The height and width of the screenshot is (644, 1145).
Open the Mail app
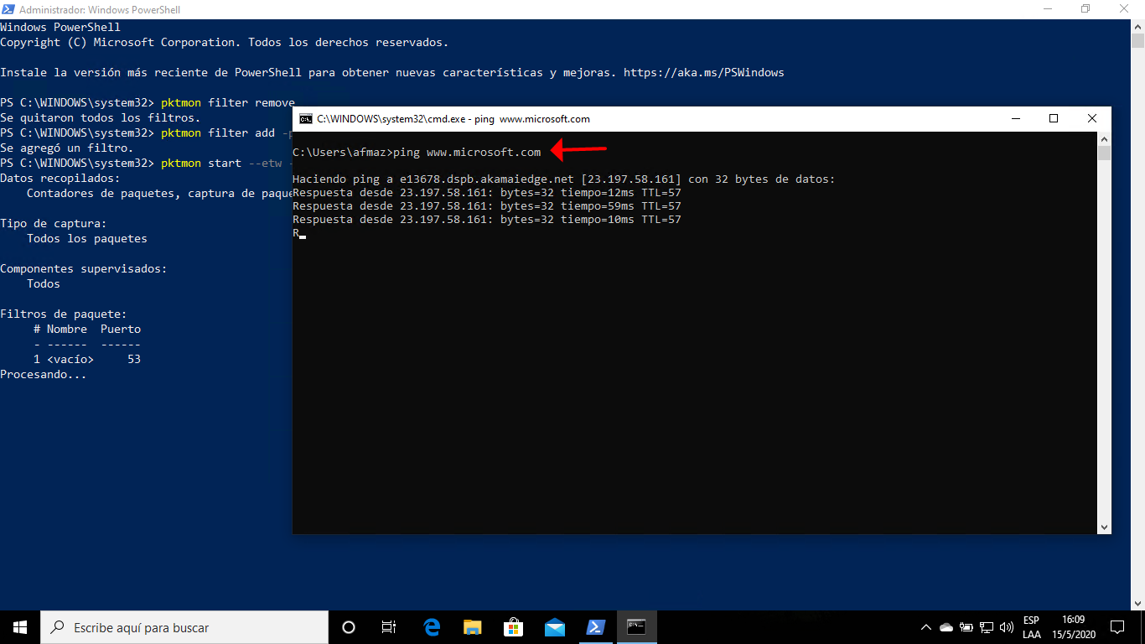pos(554,626)
